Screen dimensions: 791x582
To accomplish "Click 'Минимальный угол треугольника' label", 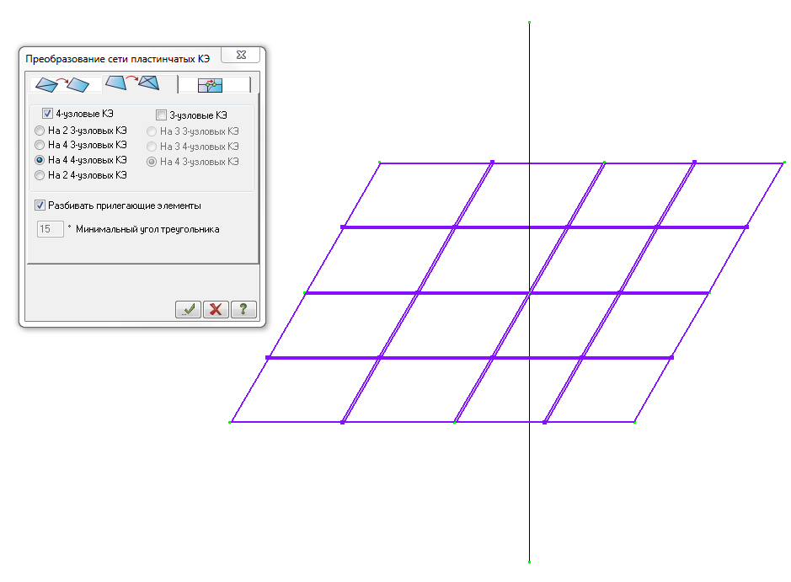I will [x=147, y=229].
